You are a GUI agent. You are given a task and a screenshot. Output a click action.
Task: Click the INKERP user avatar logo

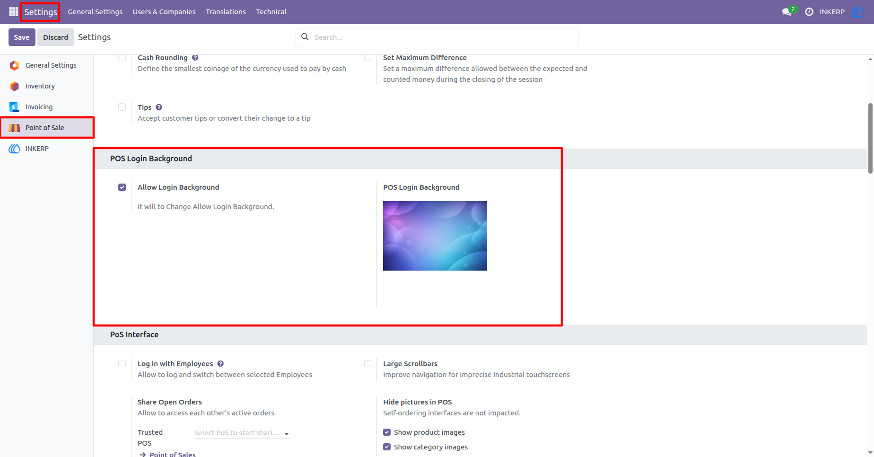(857, 12)
